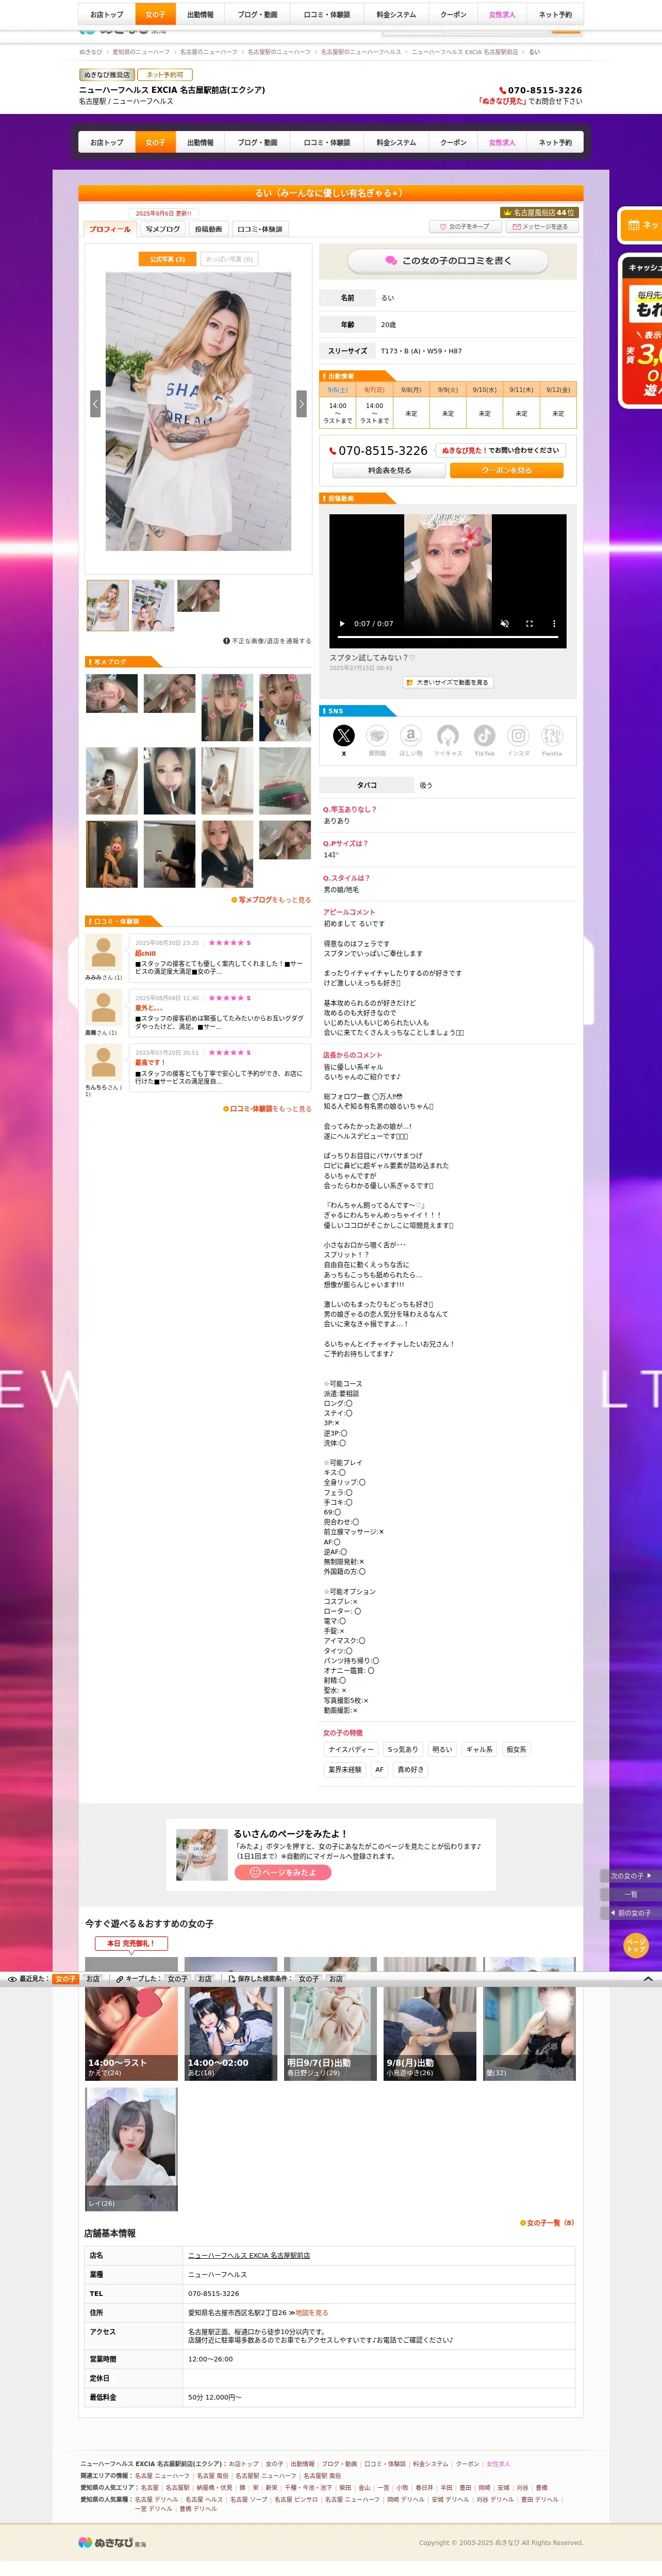Show previous photo with left arrow
Screen dimensions: 662x2576
coord(95,403)
